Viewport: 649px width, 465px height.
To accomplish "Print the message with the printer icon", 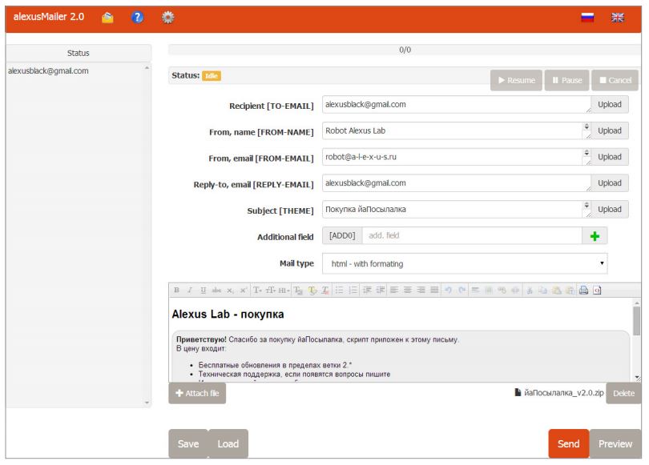I will coord(583,291).
